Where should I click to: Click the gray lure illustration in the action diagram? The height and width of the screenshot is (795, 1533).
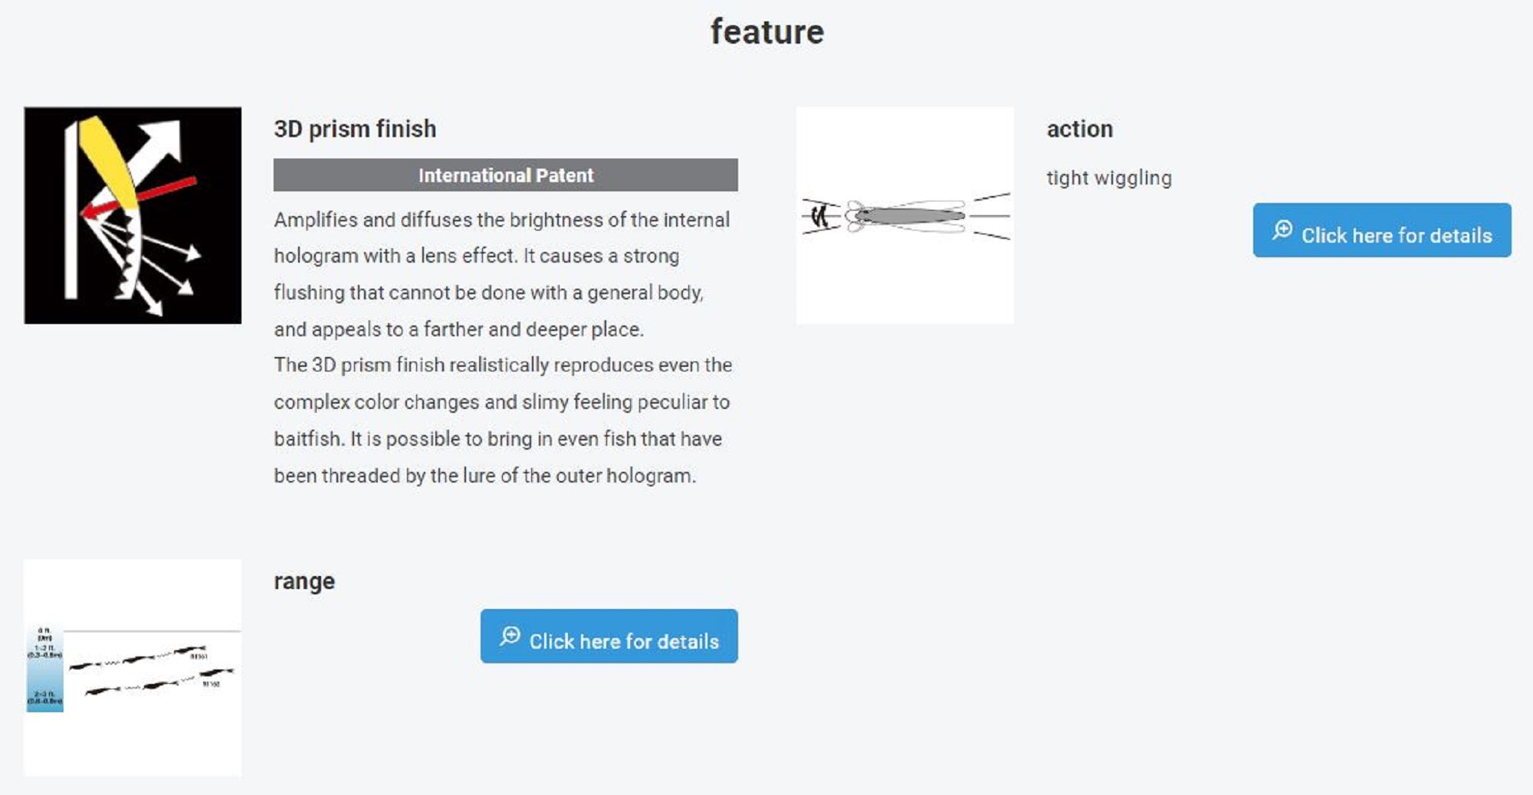tap(910, 216)
